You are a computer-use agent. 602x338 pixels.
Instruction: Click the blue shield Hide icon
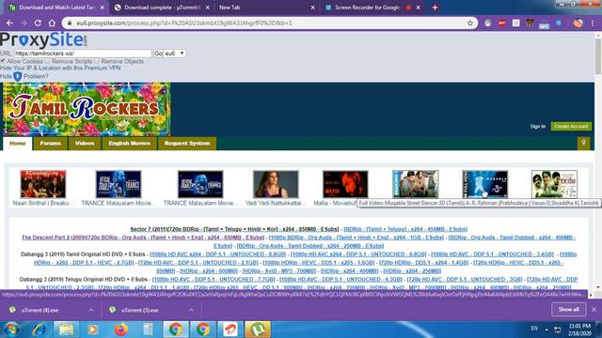pos(17,76)
